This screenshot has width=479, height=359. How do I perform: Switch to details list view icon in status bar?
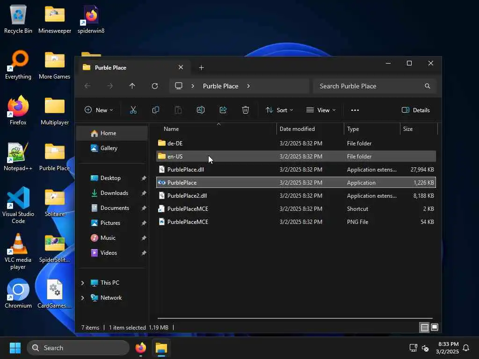(424, 328)
